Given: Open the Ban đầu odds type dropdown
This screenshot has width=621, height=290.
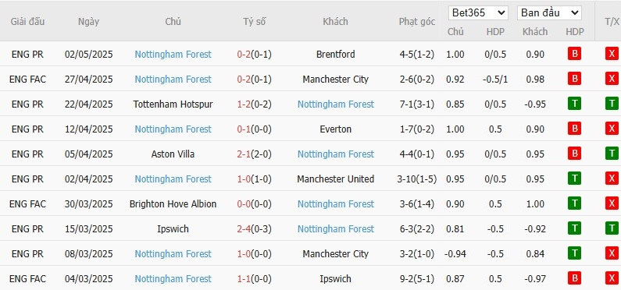Looking at the screenshot, I should pyautogui.click(x=549, y=13).
